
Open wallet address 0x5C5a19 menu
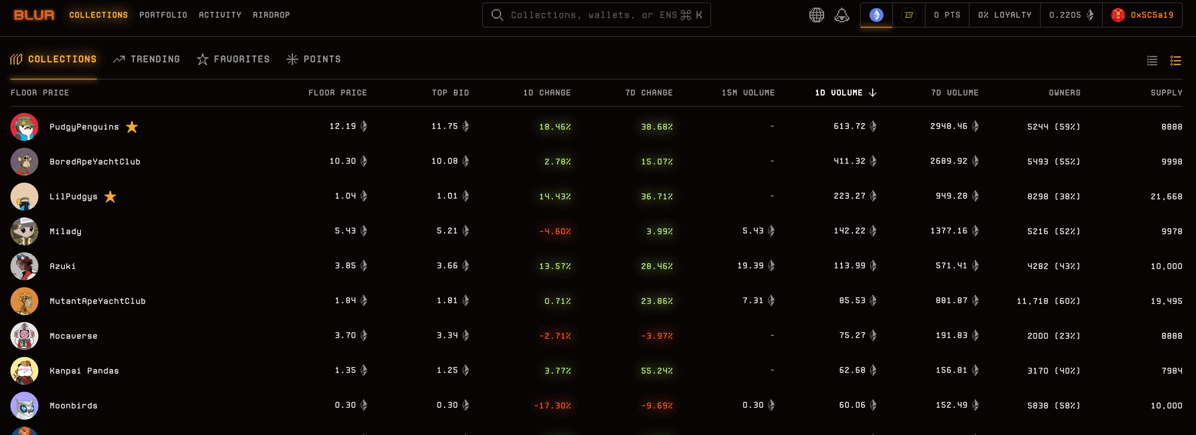pyautogui.click(x=1142, y=15)
